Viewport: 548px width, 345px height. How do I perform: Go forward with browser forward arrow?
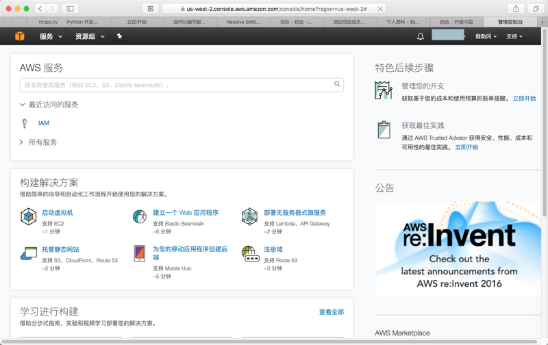[x=52, y=9]
